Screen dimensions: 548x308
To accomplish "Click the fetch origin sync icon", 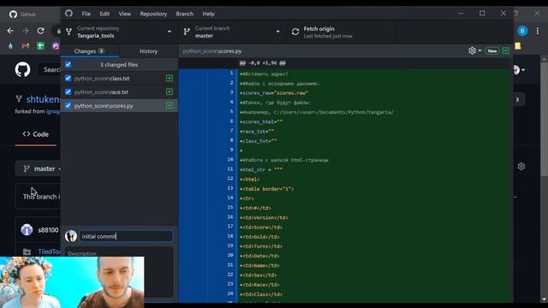I will (x=295, y=33).
